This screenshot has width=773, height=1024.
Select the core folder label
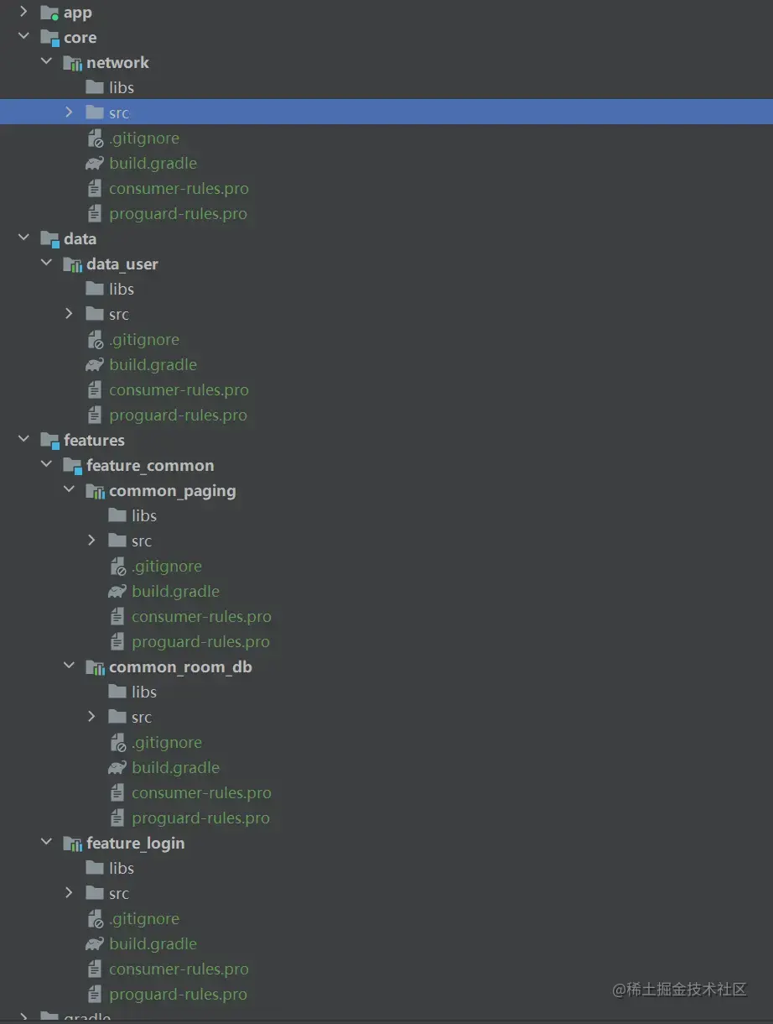pyautogui.click(x=80, y=38)
